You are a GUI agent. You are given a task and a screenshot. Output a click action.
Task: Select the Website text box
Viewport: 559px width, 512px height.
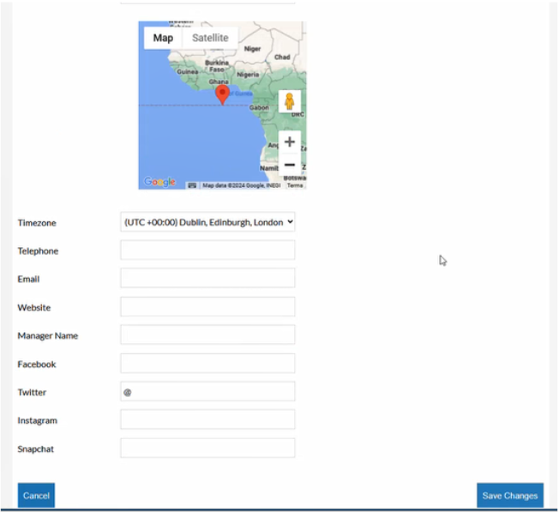(x=207, y=307)
